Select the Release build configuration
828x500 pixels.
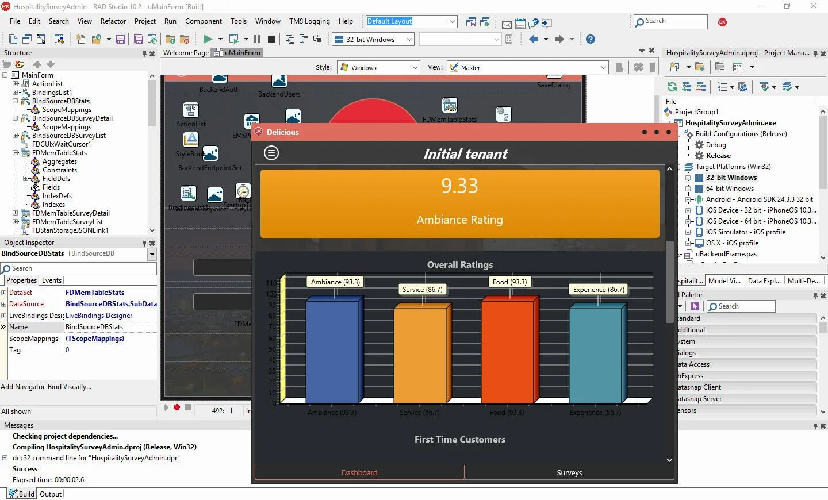pos(718,156)
